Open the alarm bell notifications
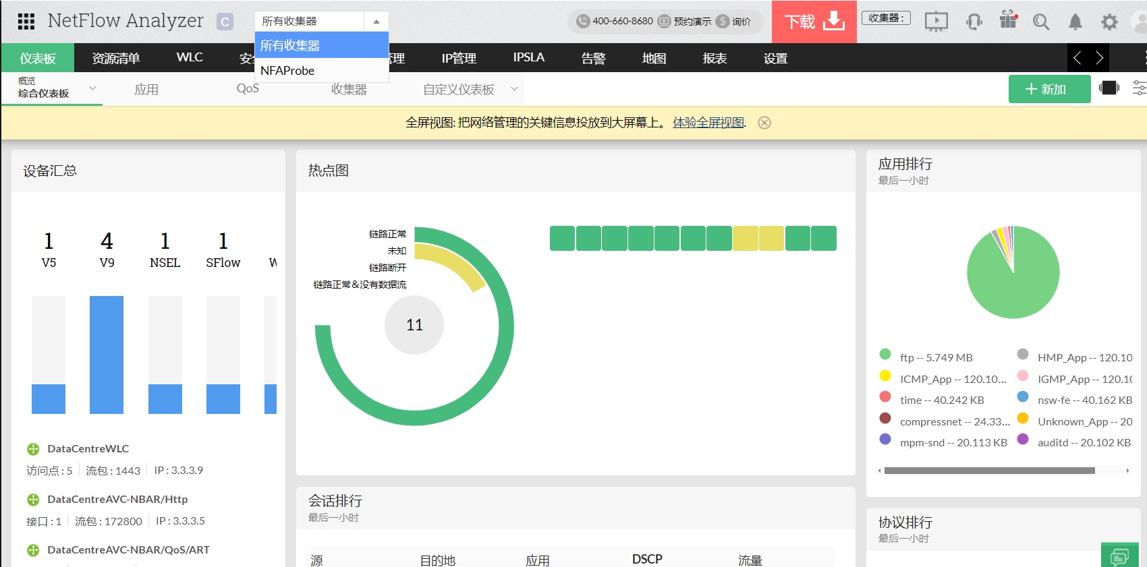 click(x=1075, y=22)
